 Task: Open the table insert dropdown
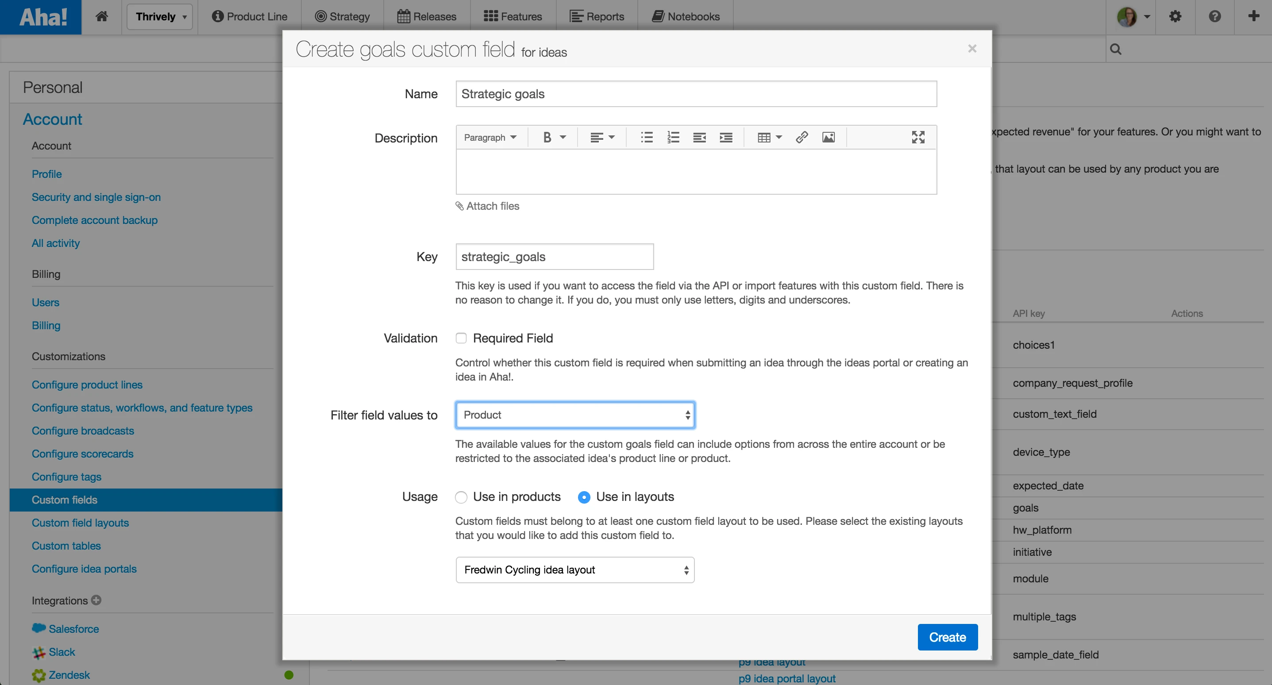[x=769, y=137]
